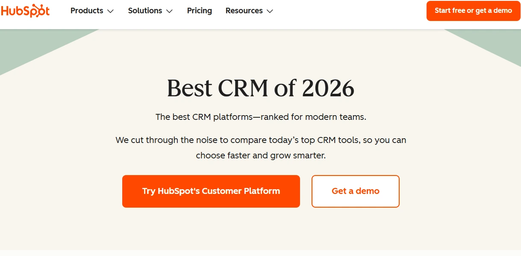This screenshot has width=521, height=256.
Task: Expand the arrow next to Resources
Action: (x=269, y=12)
